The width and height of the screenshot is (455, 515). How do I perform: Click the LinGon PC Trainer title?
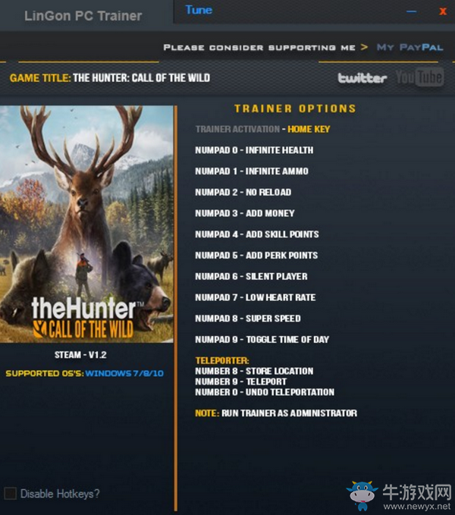click(x=83, y=16)
